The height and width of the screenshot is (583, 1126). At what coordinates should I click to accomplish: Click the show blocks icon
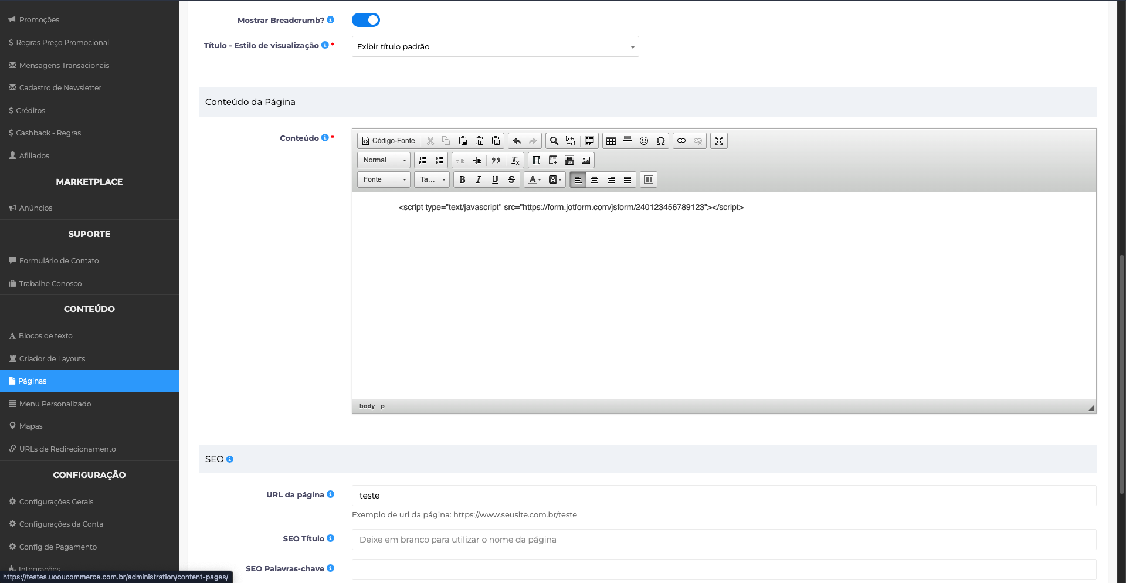(649, 179)
